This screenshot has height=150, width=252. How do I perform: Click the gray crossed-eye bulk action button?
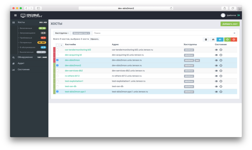pos(213,39)
